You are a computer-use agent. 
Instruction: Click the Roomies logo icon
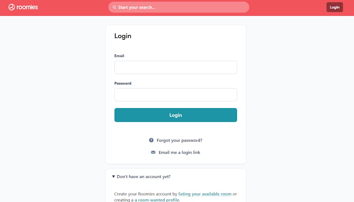(11, 7)
